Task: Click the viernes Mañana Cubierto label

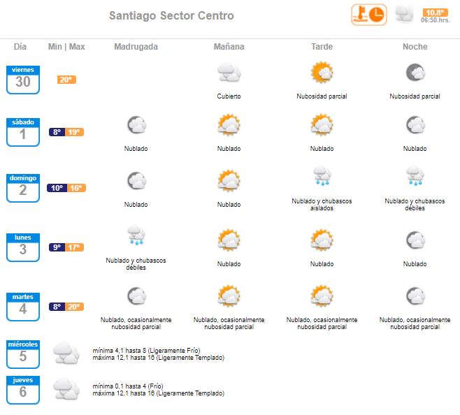Action: click(x=229, y=96)
